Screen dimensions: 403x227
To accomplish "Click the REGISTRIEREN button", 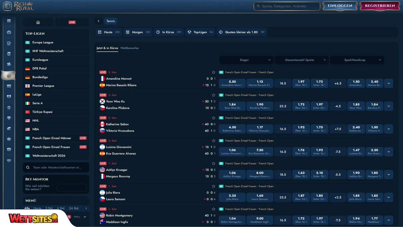I will point(380,6).
